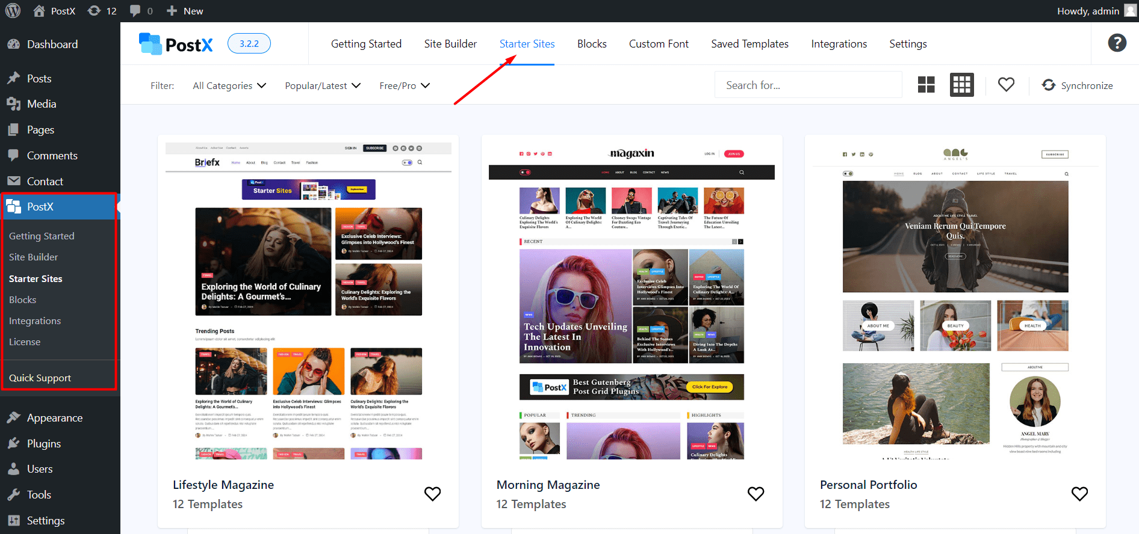Open the Personal Portfolio template preview
Image resolution: width=1139 pixels, height=534 pixels.
point(955,301)
